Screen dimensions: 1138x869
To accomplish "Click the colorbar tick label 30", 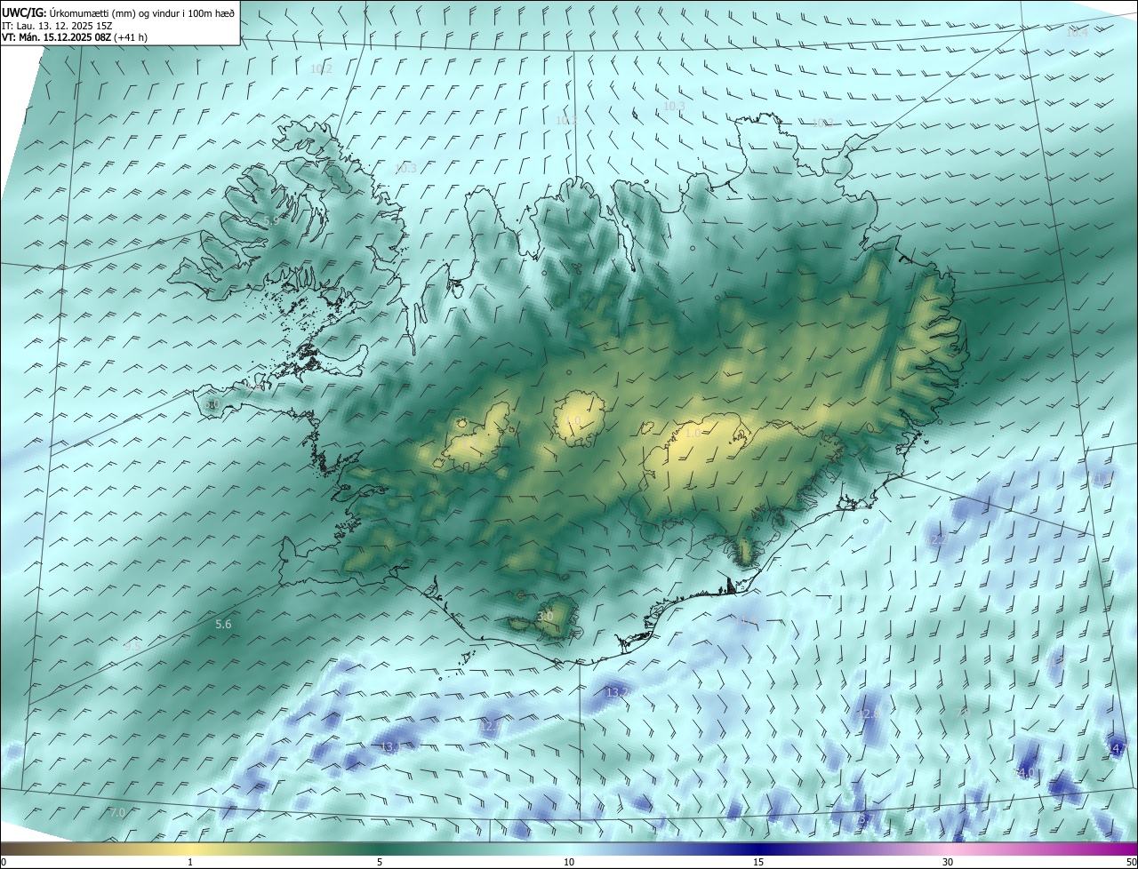I will tap(948, 862).
